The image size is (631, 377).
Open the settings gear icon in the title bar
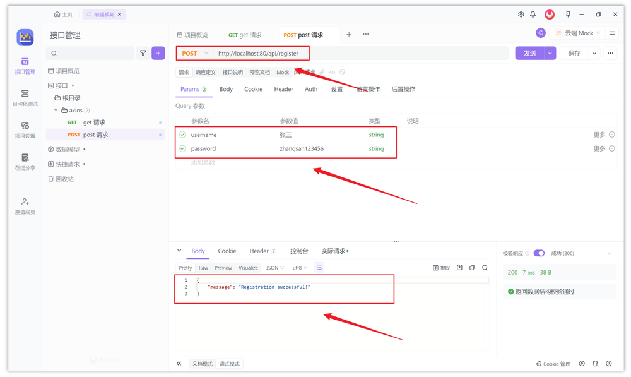[521, 15]
